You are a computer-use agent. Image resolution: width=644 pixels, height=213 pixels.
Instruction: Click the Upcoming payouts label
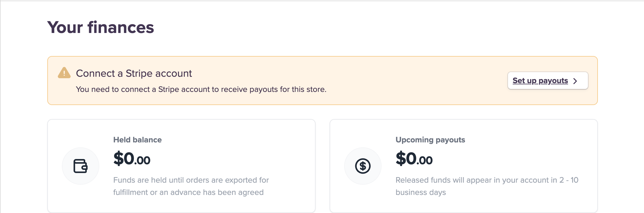[x=430, y=140]
